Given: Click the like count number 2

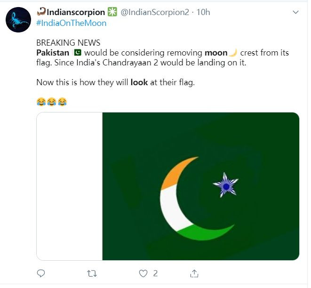Looking at the screenshot, I should 155,273.
